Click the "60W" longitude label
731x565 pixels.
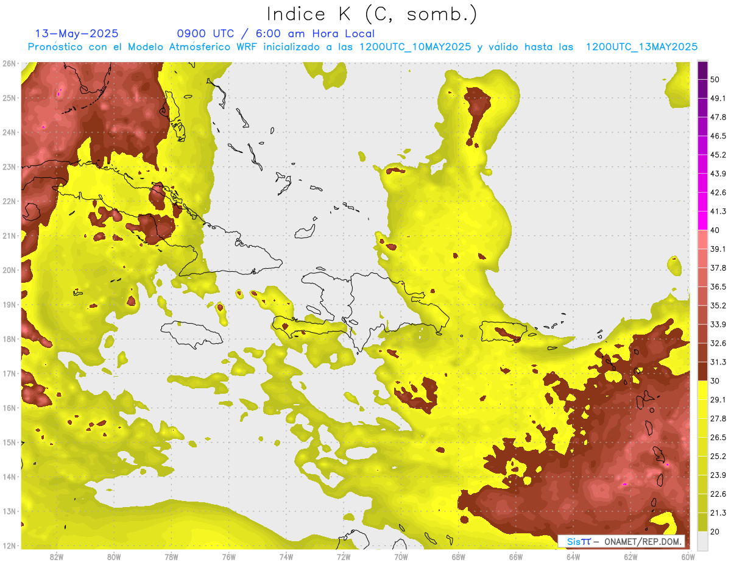688,556
